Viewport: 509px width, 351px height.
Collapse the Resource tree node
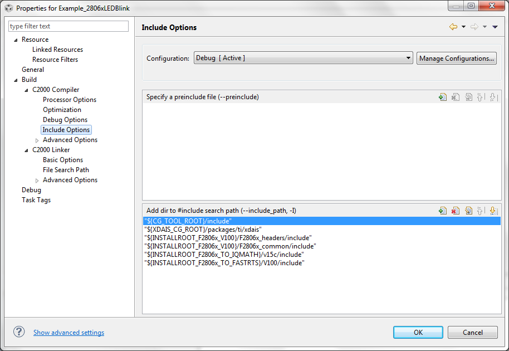tap(16, 40)
